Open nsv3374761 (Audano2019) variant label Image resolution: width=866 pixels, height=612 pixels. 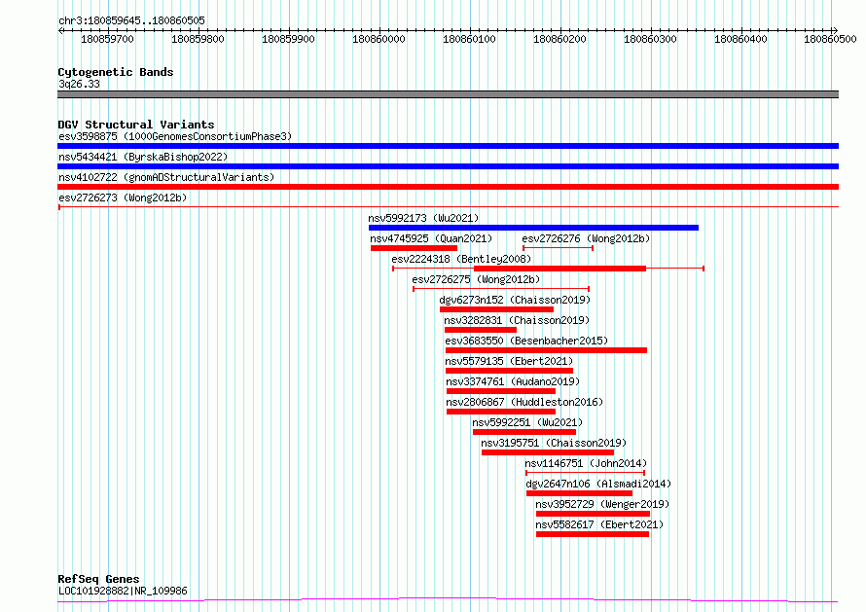[513, 381]
